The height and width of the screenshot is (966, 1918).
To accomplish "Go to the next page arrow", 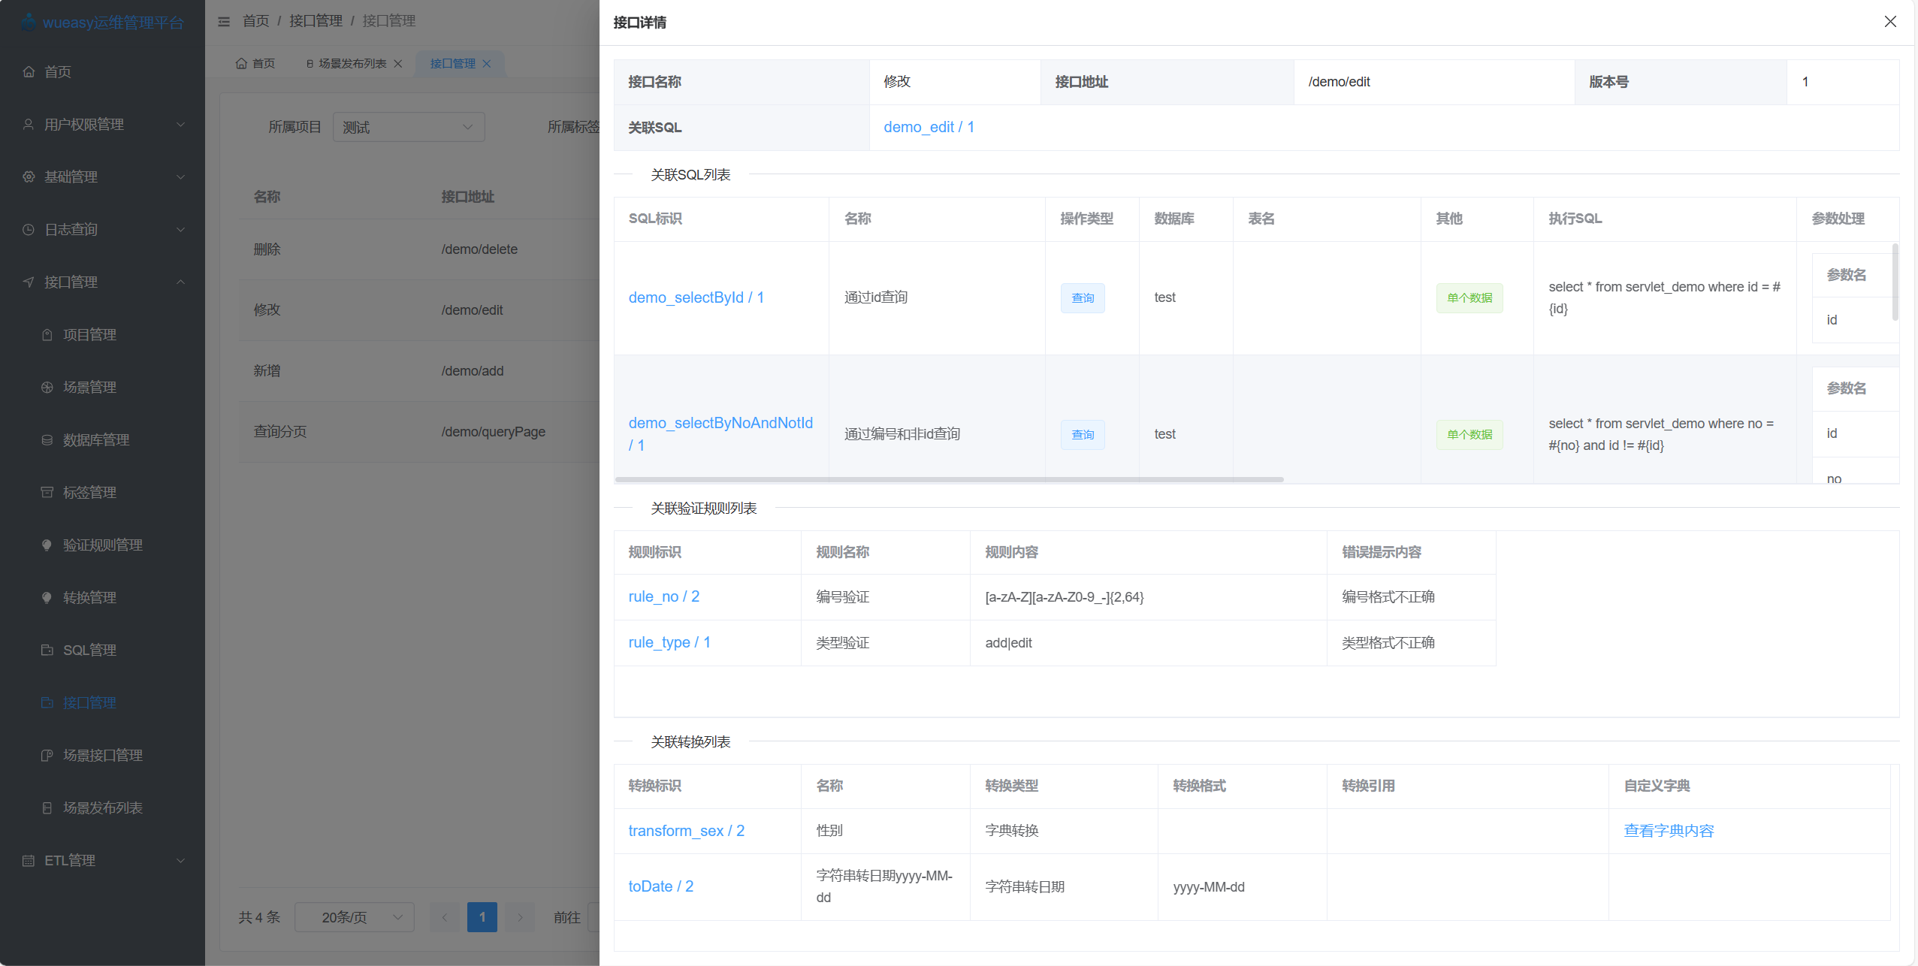I will [x=520, y=917].
